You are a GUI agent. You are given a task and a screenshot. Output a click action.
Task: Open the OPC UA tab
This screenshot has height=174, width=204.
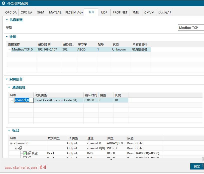pyautogui.click(x=26, y=12)
